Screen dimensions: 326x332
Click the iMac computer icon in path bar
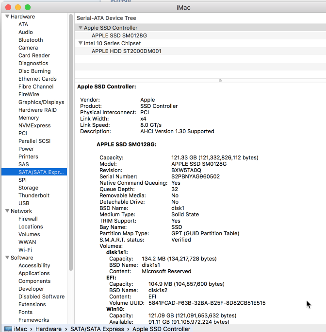(x=8, y=329)
